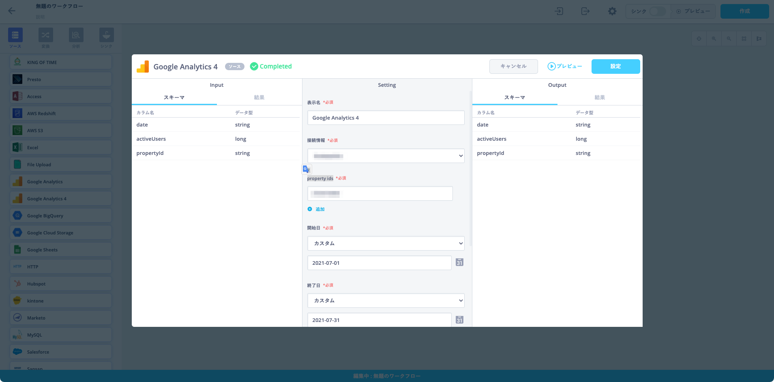The width and height of the screenshot is (774, 382).
Task: Open the import workflow icon
Action: (559, 11)
